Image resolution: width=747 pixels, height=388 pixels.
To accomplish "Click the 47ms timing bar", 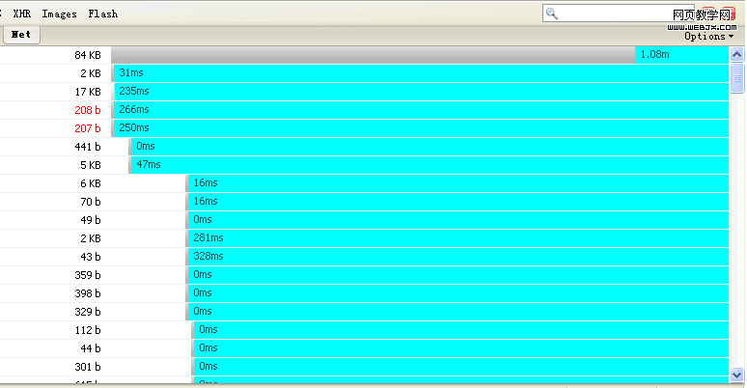I will pos(429,165).
